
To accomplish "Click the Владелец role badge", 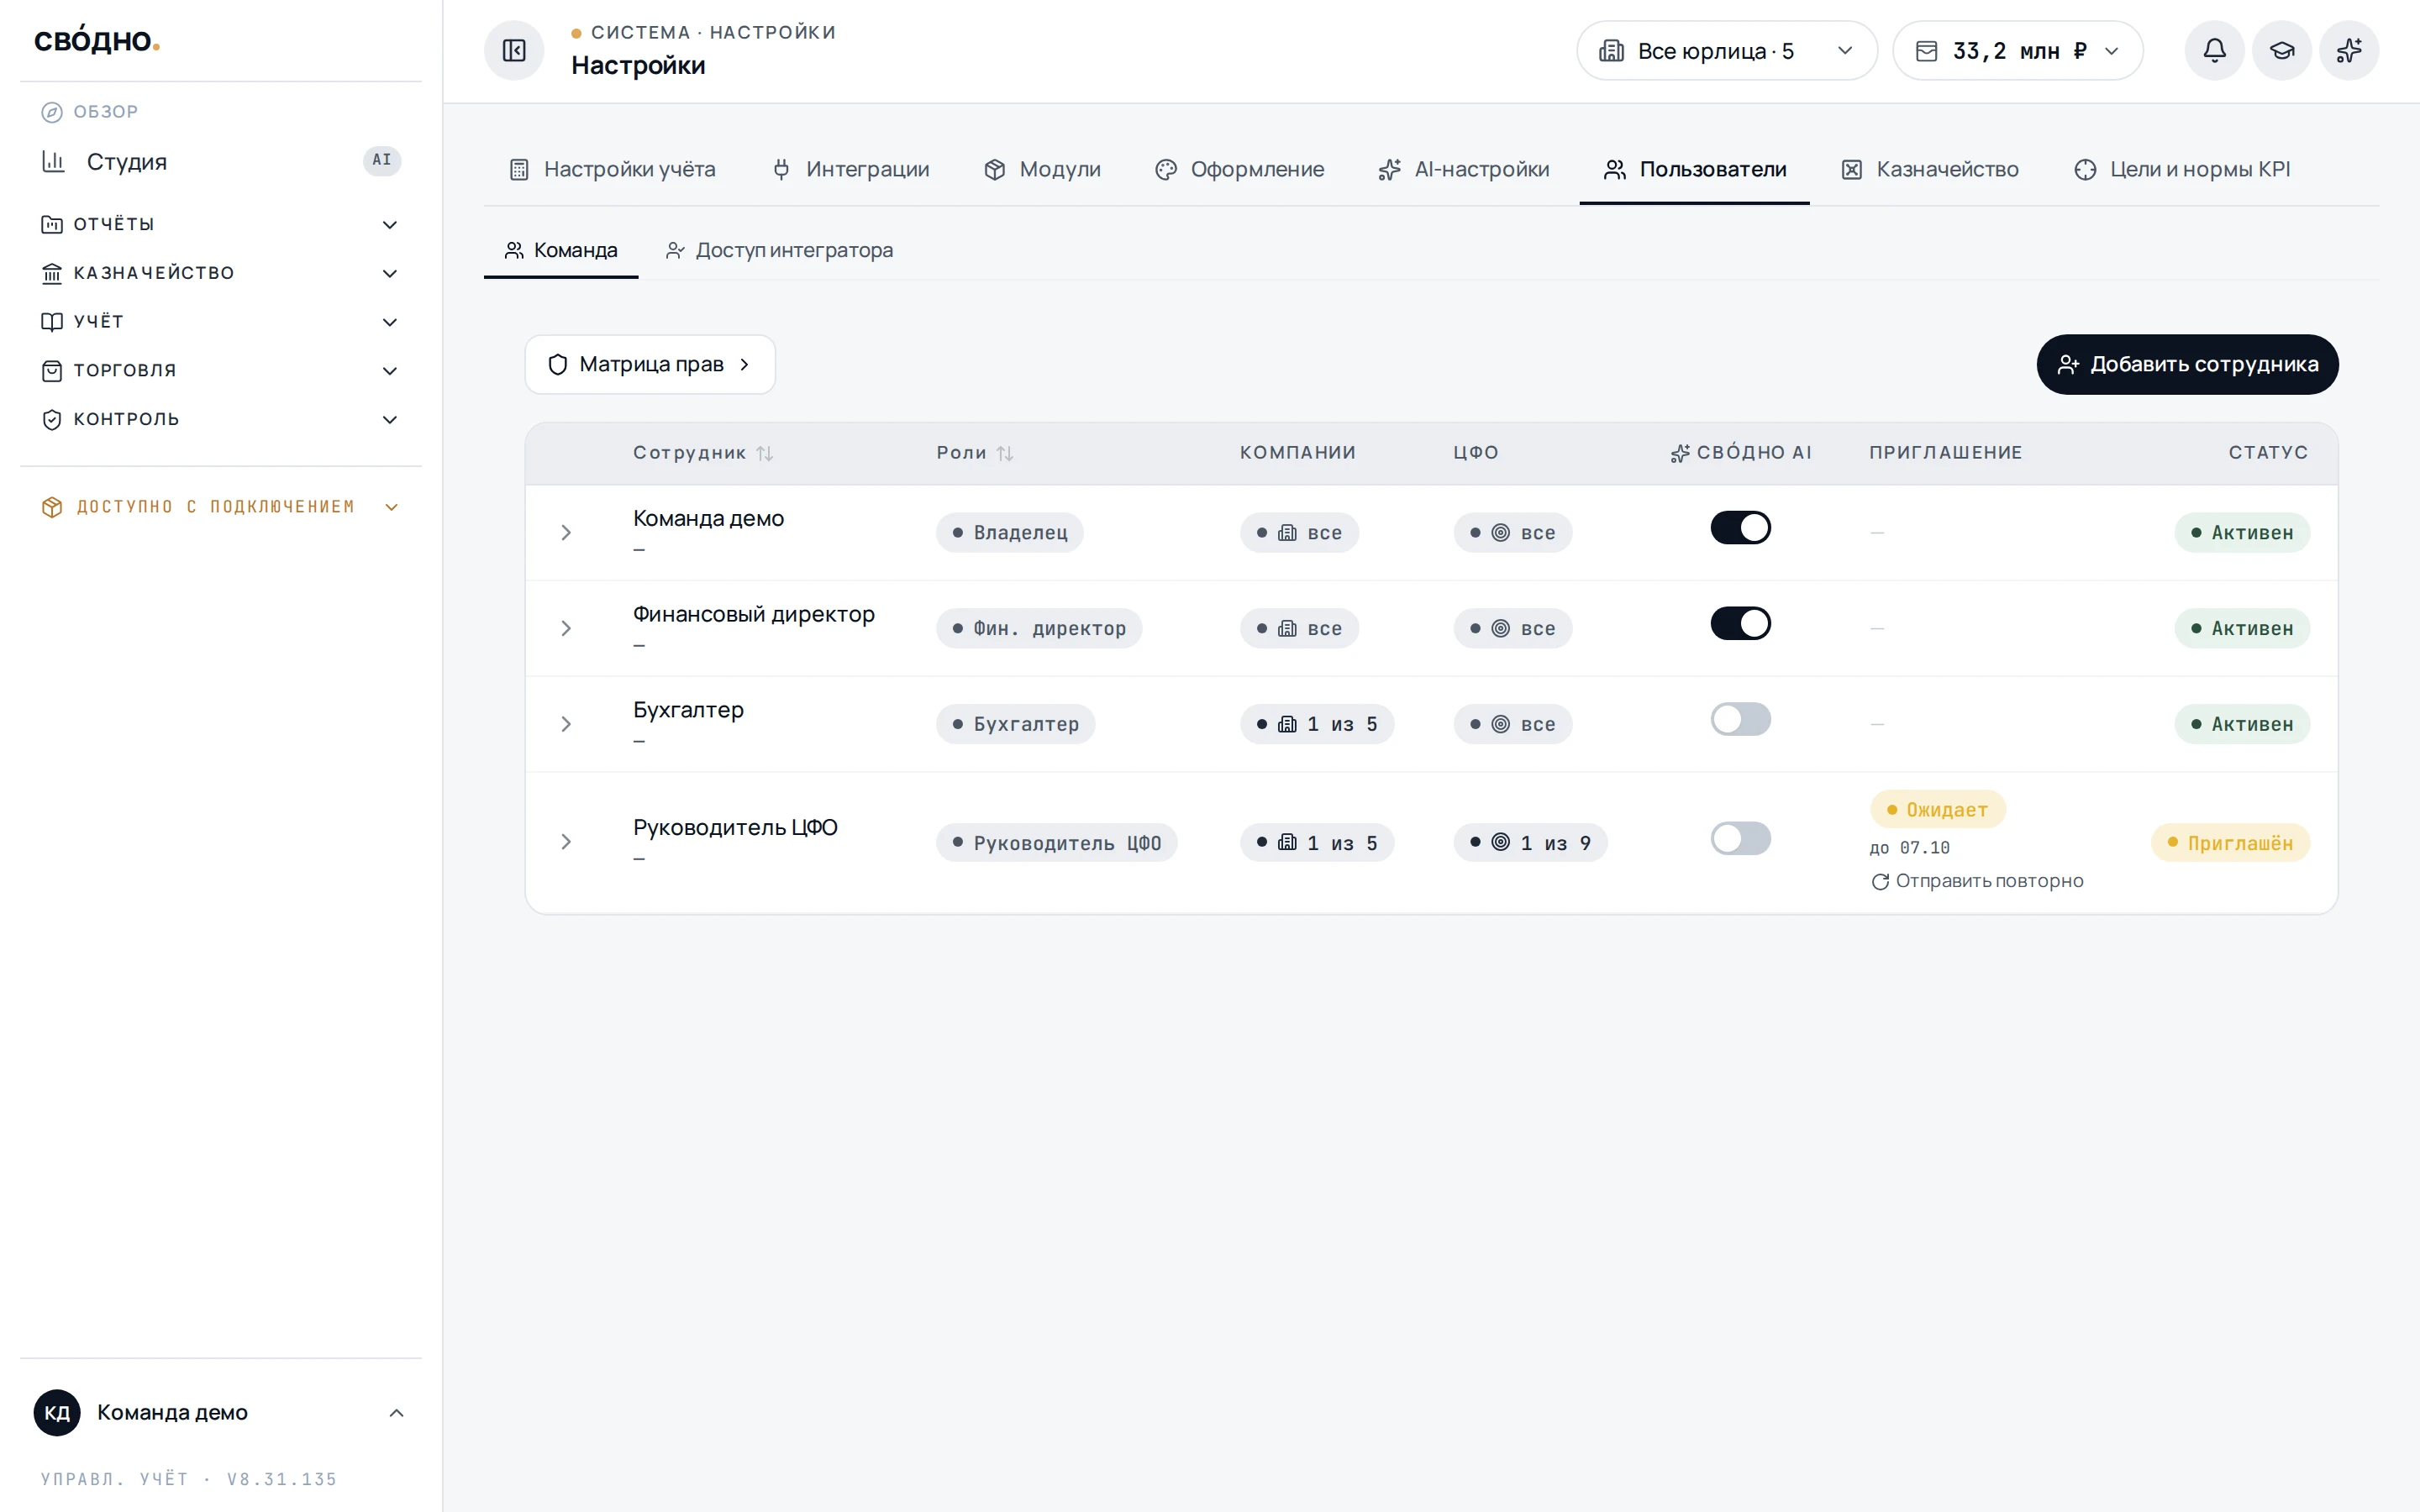I will coord(1010,532).
